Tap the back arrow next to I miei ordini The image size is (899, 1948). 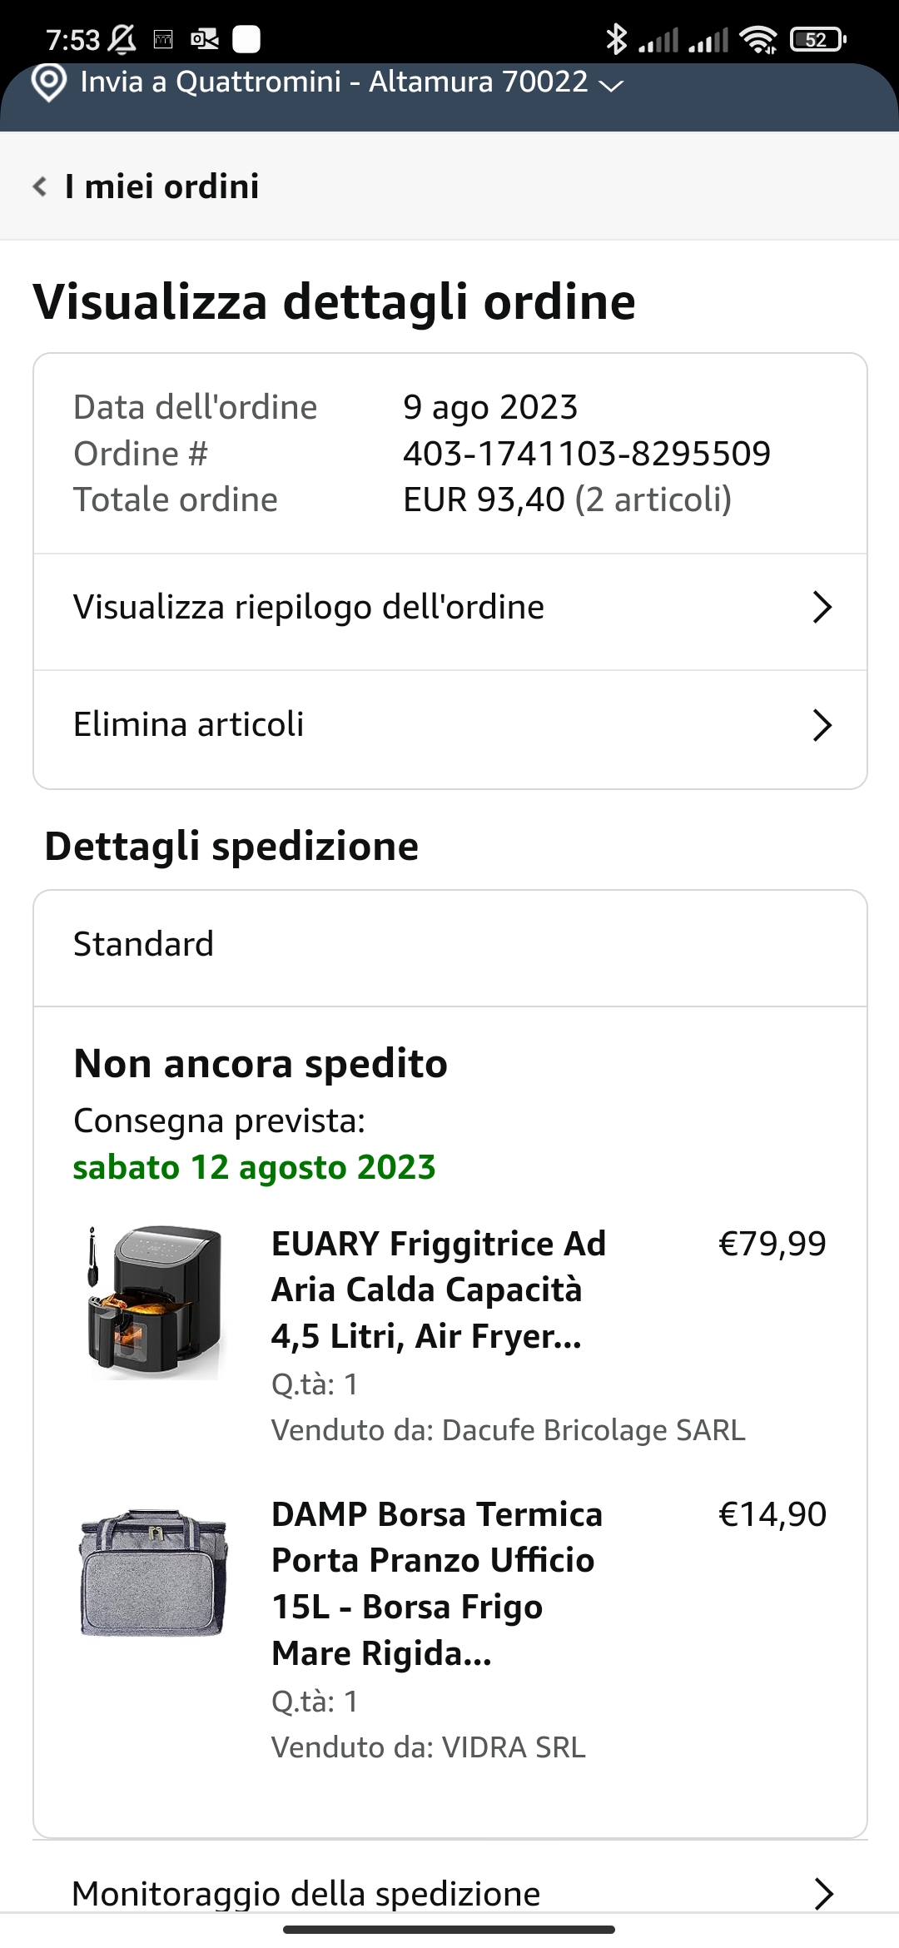click(x=40, y=186)
